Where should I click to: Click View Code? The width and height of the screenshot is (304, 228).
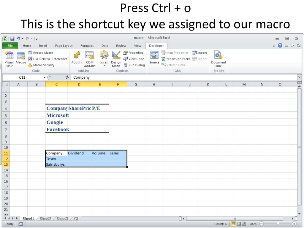(134, 59)
